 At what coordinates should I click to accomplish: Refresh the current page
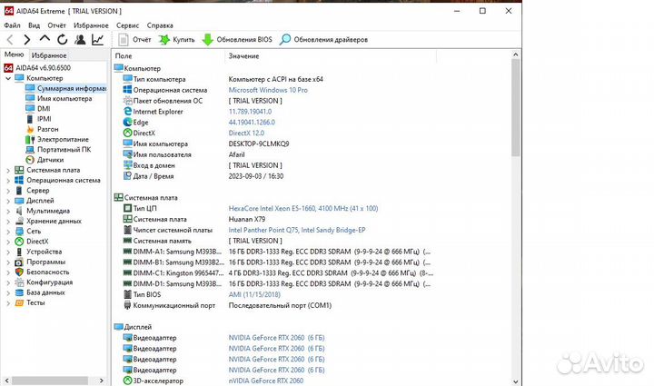coord(62,40)
